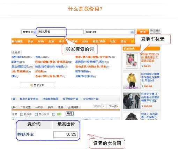
Task: Open the ad title above ¥168.00
Action: click(x=150, y=77)
